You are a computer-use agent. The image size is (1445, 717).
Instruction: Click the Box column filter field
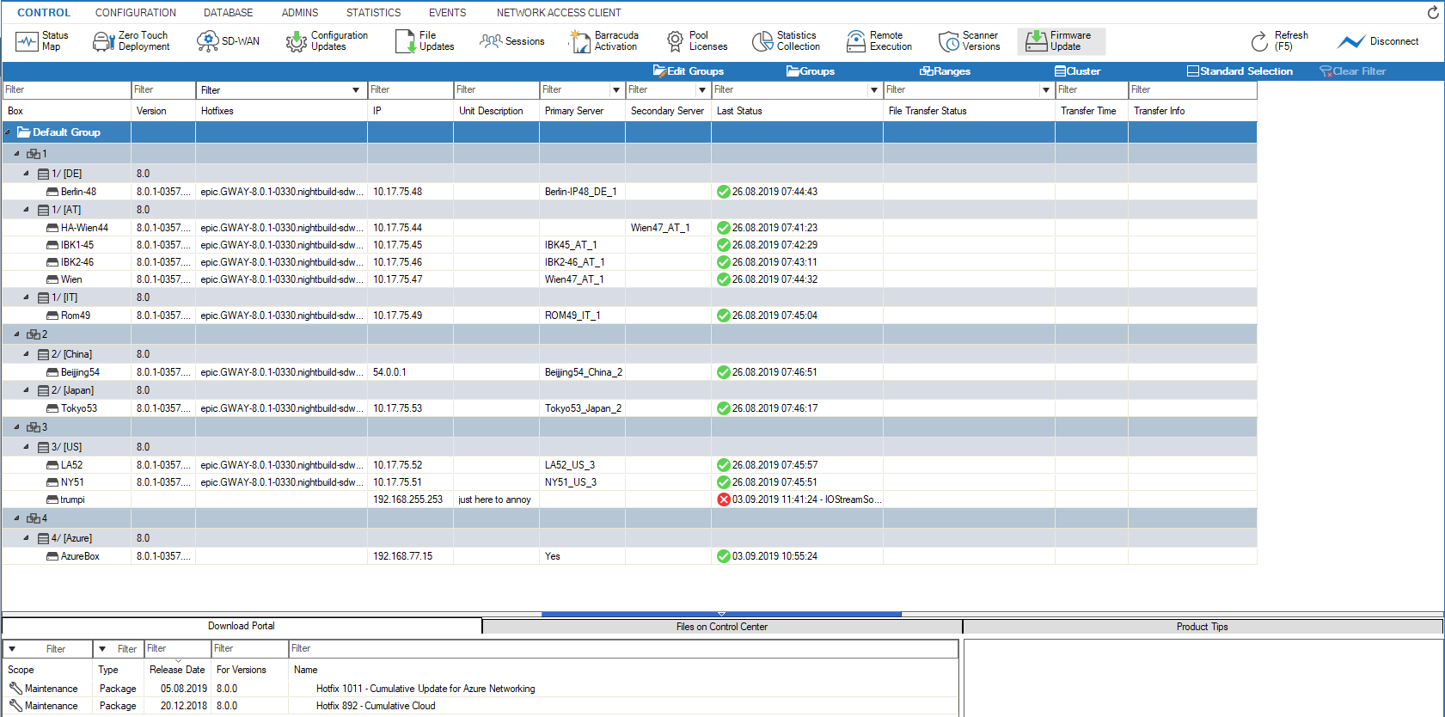tap(66, 90)
